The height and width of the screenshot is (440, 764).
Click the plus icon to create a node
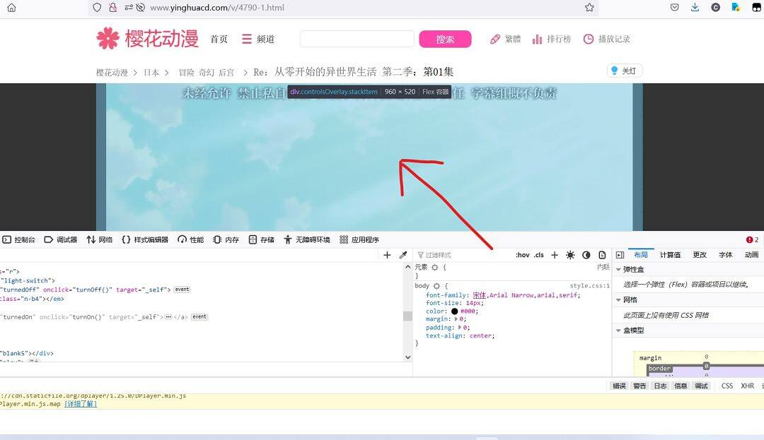click(x=387, y=255)
